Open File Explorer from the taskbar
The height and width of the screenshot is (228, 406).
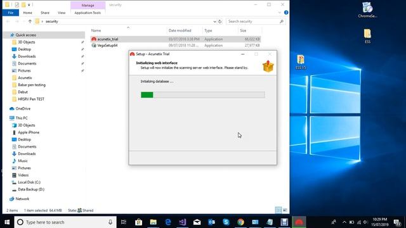154,222
